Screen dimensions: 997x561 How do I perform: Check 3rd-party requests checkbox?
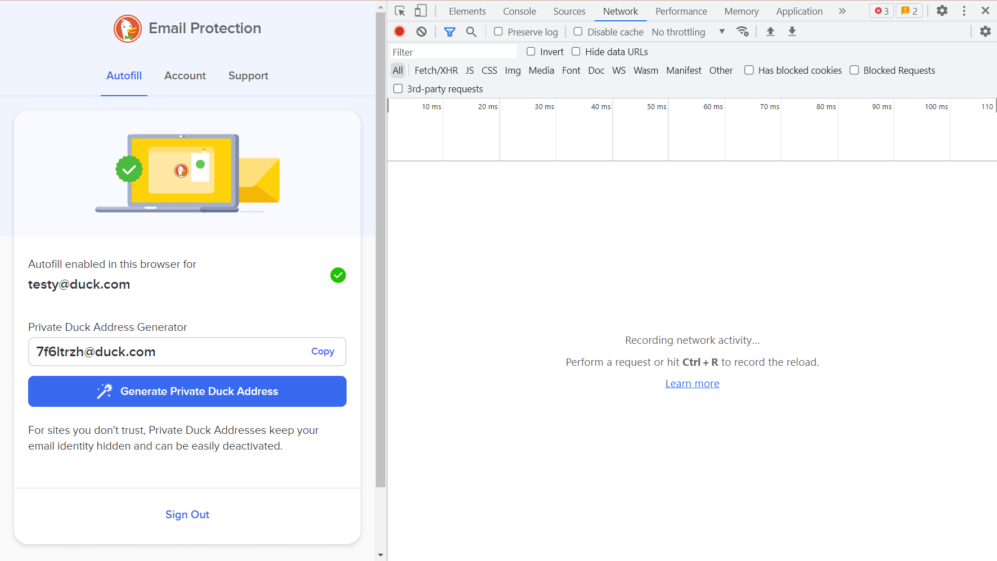[398, 88]
